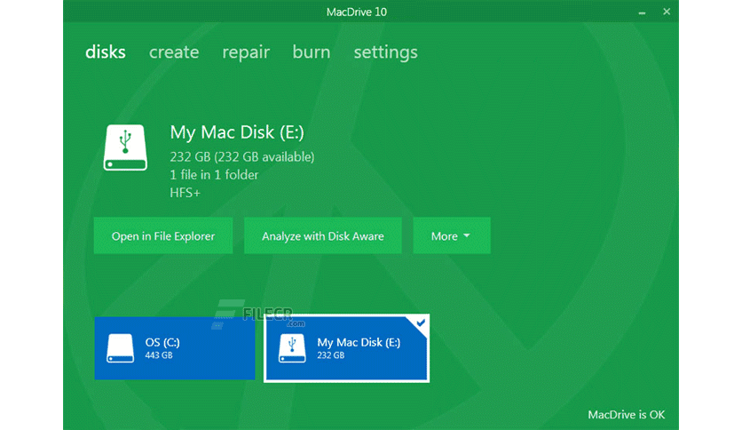Click the hard drive icon on OS (C:) tile

coord(120,348)
